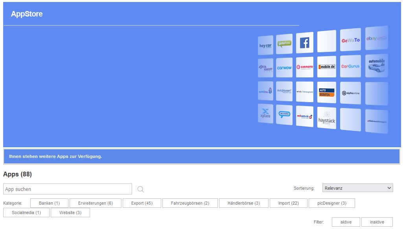Select the alphaonline app tile

350,93
